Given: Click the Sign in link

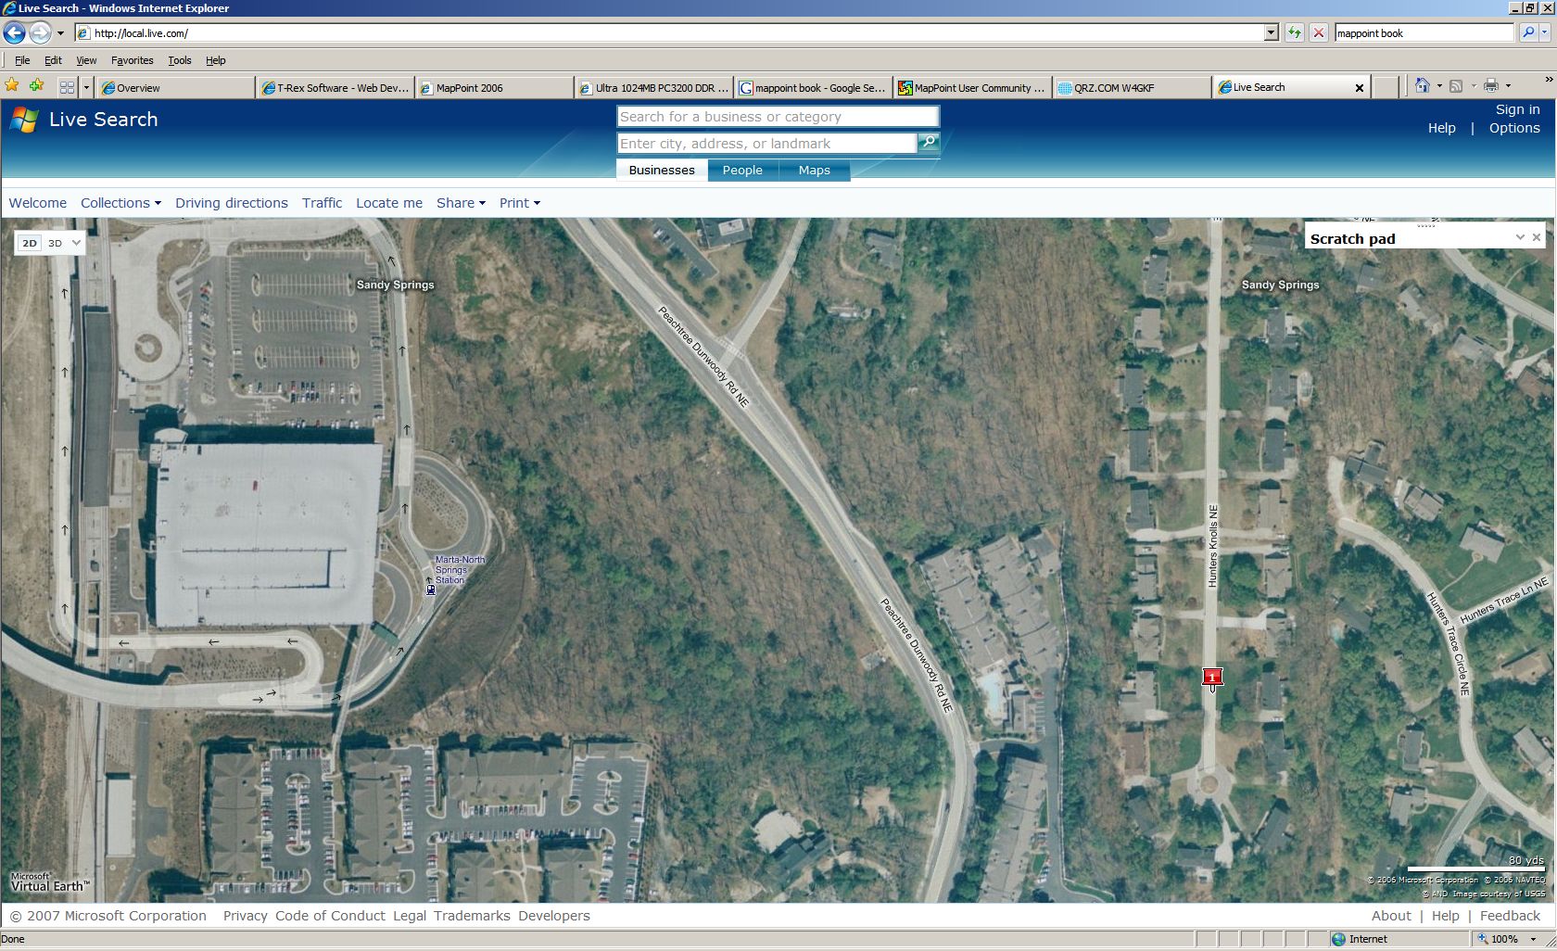Looking at the screenshot, I should (1516, 109).
